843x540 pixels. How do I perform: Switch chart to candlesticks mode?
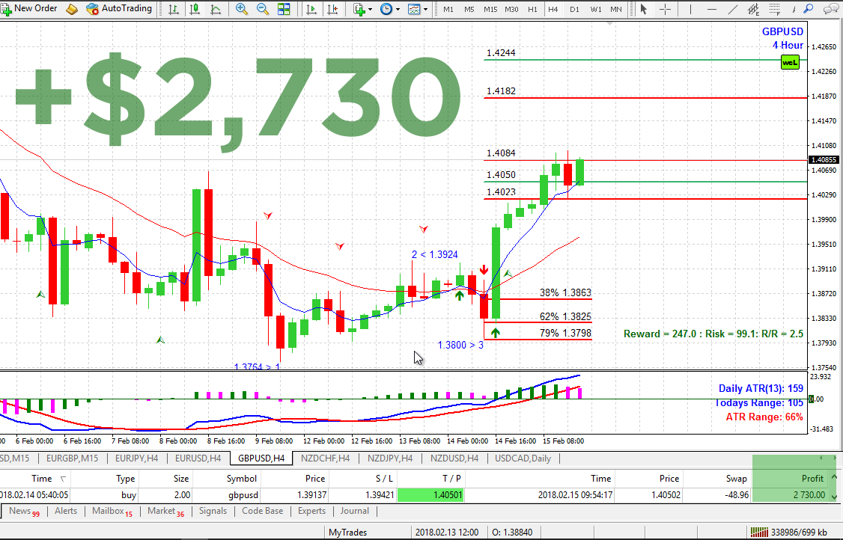click(195, 9)
